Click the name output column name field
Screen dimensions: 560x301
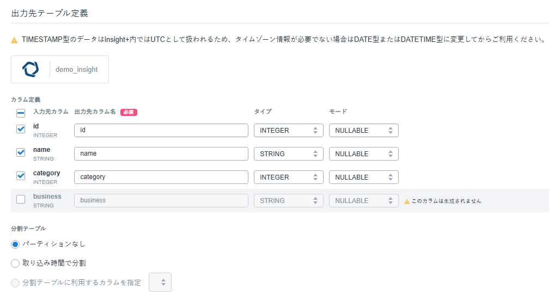161,154
